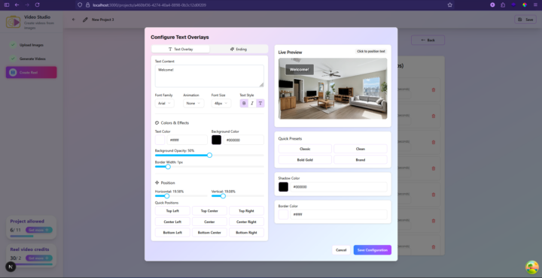Adjust the Horizontal position slider

181,196
